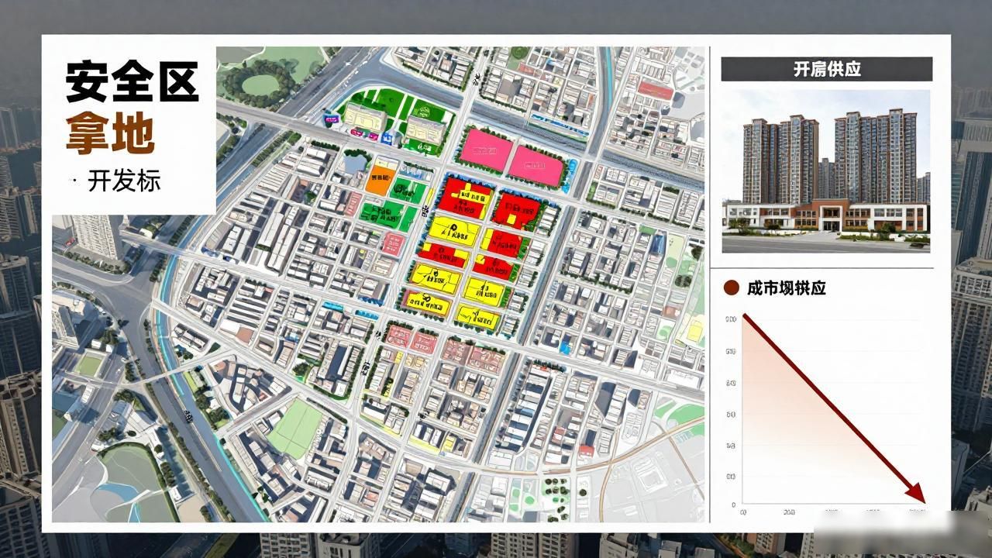992x558 pixels.
Task: Select the light green sports field on the map
Action: 295,429
